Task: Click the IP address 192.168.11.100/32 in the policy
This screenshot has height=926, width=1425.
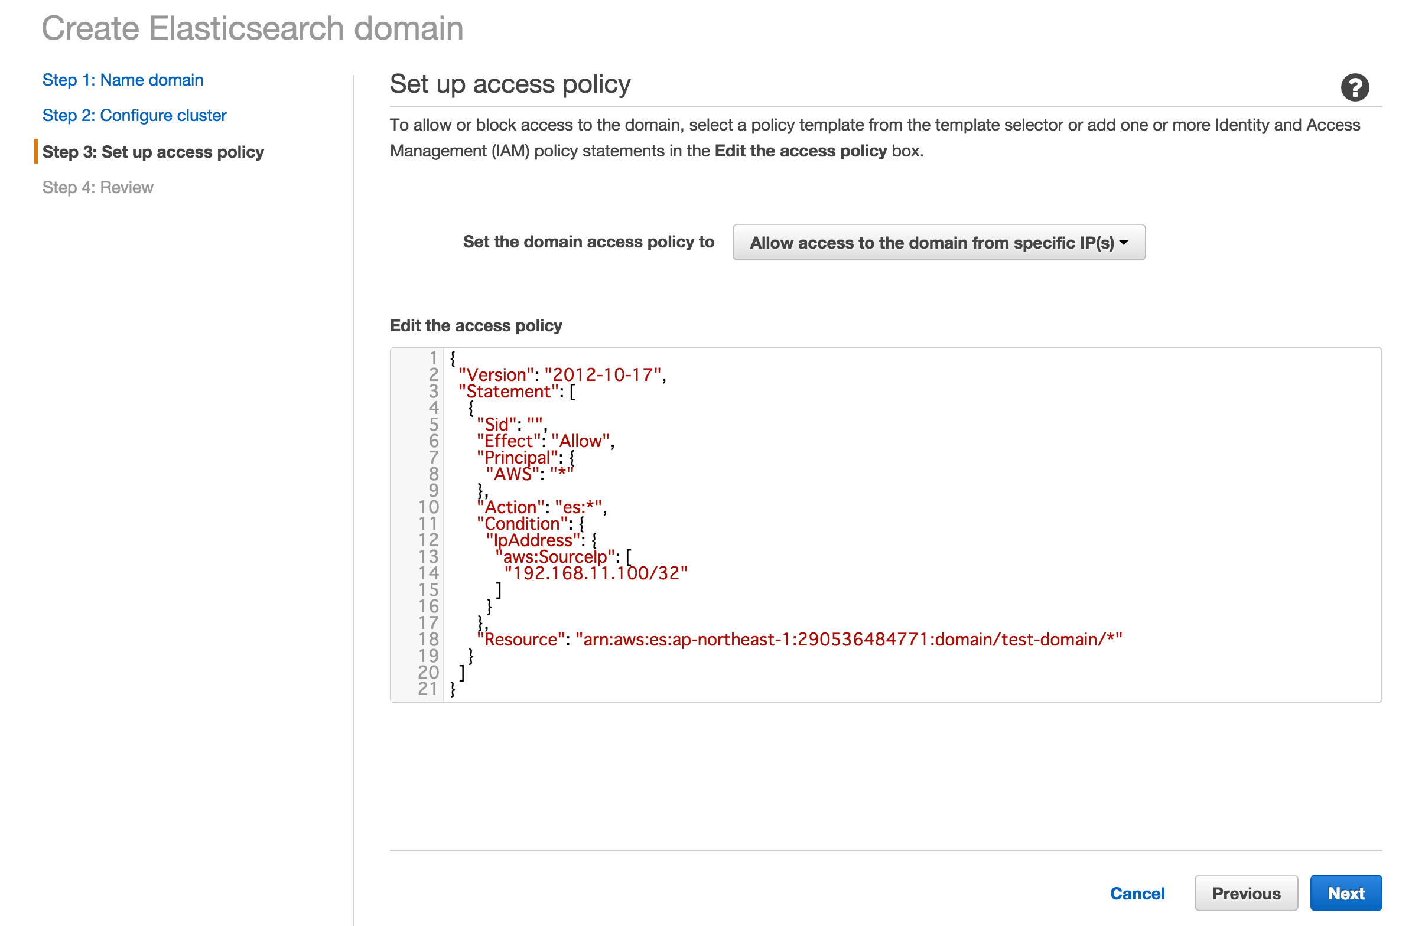Action: (597, 573)
